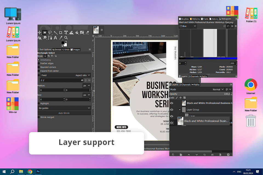Select the Fuzzy Select magic wand tool
Viewport: 263px width, 175px height.
pyautogui.click(x=56, y=33)
